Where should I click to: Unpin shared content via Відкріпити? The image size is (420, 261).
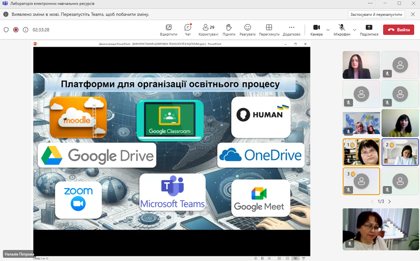(169, 29)
